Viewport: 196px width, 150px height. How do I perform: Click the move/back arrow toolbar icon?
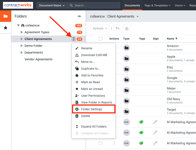(x=117, y=28)
